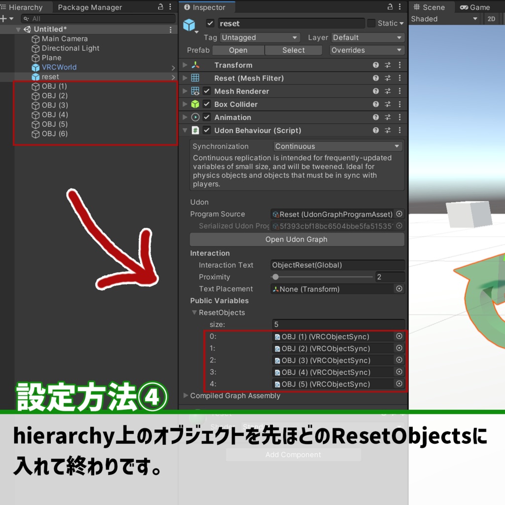The image size is (505, 505).
Task: Click the Box Collider component icon
Action: [x=196, y=104]
